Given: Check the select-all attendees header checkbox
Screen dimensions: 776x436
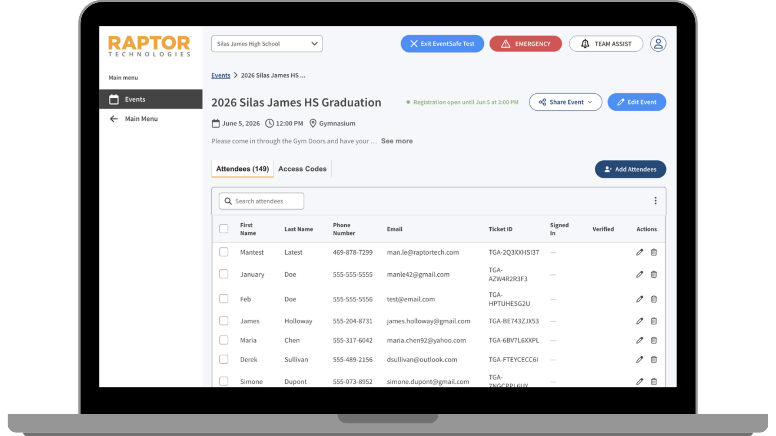Looking at the screenshot, I should [224, 229].
